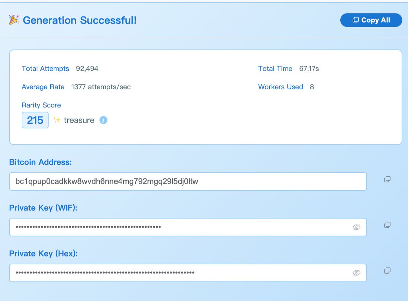Reveal the Private Key (Hex) with eye icon
This screenshot has height=301, width=408.
(x=356, y=273)
